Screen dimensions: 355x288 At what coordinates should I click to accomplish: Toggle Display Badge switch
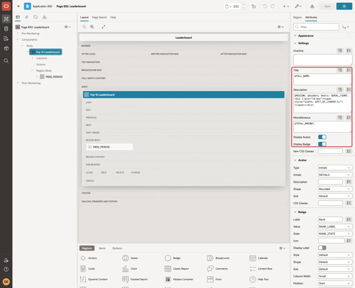tap(322, 144)
